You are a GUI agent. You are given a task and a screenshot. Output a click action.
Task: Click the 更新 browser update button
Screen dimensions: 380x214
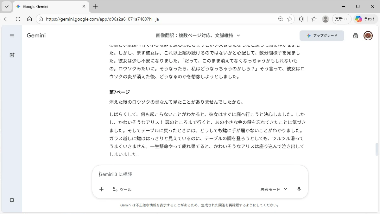click(342, 19)
